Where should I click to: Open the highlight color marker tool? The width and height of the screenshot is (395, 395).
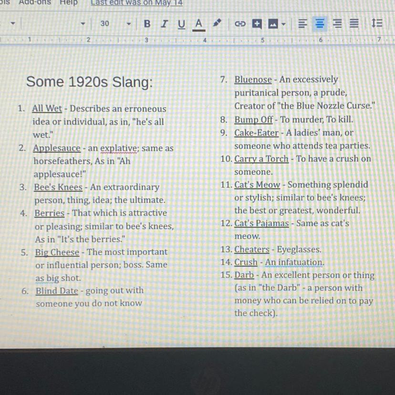tap(217, 23)
